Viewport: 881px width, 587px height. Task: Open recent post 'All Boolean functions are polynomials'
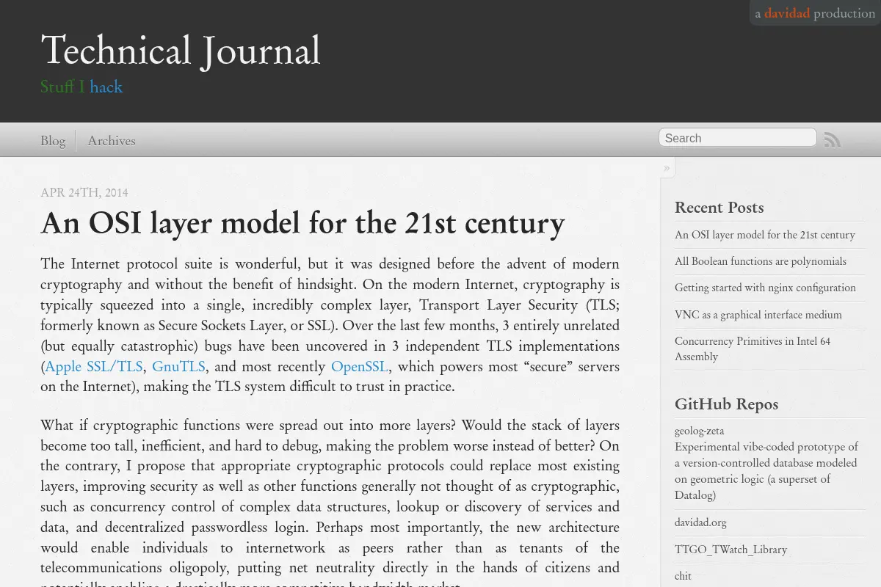[x=761, y=261]
